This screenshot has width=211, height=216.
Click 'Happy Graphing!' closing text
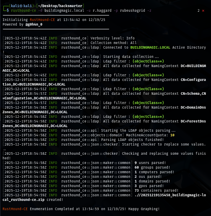click(144, 209)
